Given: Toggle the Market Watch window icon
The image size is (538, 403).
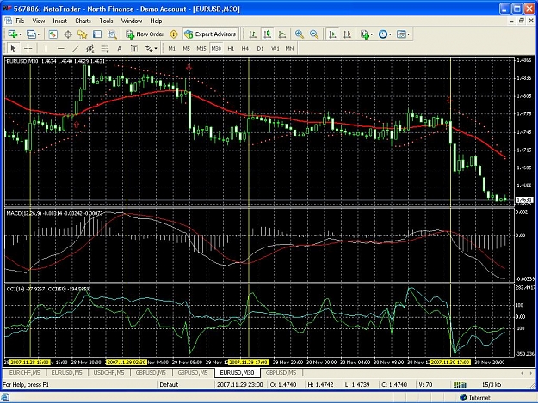Looking at the screenshot, I should pos(53,34).
